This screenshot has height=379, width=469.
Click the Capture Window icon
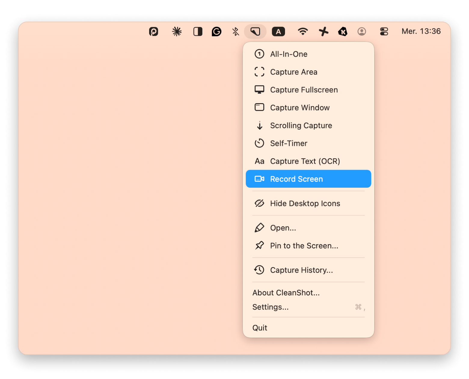(x=259, y=107)
